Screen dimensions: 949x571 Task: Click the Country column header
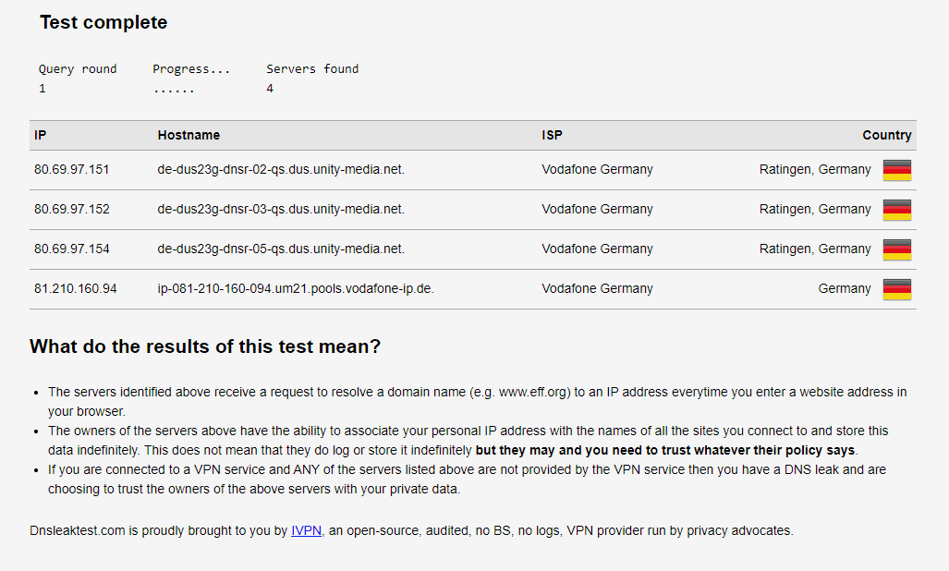[x=886, y=135]
